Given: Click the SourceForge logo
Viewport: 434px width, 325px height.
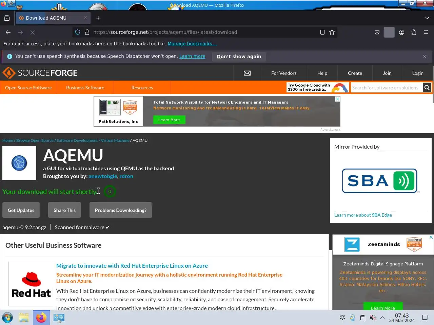Looking at the screenshot, I should click(40, 73).
